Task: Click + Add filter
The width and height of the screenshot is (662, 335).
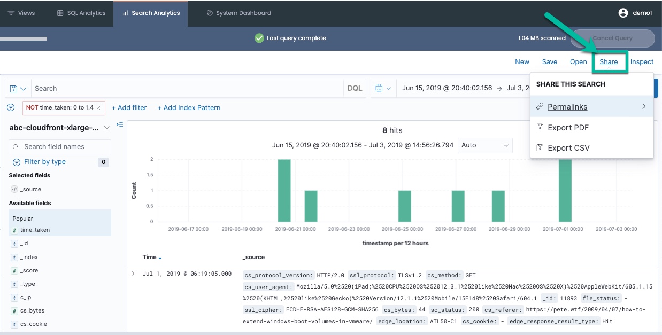Action: (129, 107)
